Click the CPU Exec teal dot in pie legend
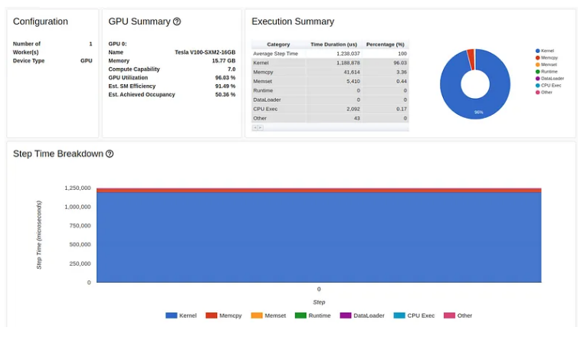 [537, 86]
